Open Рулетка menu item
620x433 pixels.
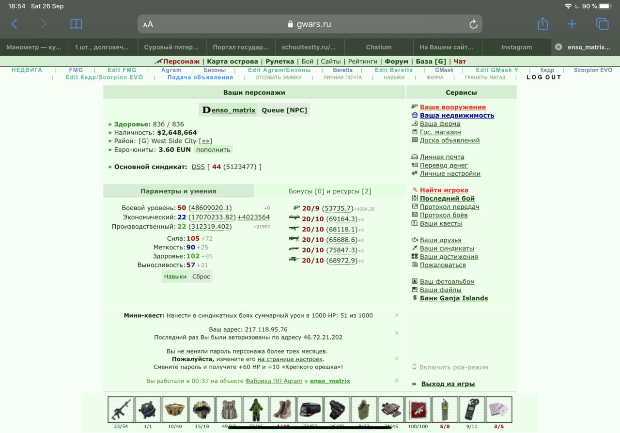279,62
